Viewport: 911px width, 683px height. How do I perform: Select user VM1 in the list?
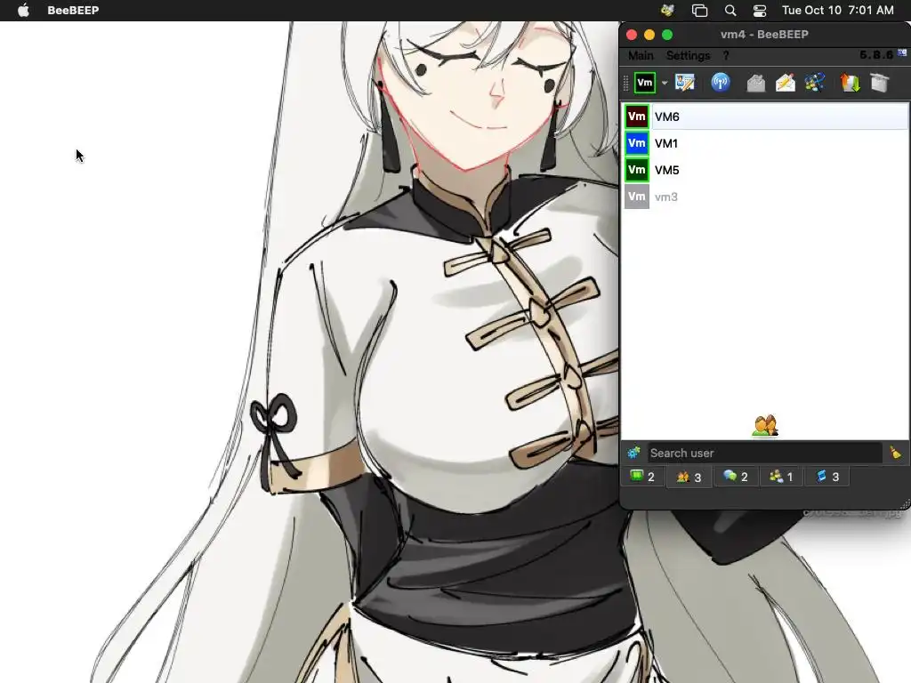click(x=766, y=143)
